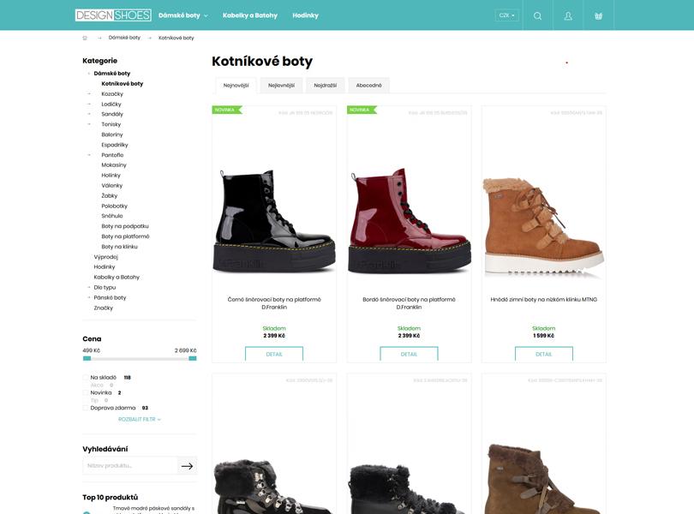
Task: Check the Doprava zdarma filter checkbox
Action: click(86, 408)
